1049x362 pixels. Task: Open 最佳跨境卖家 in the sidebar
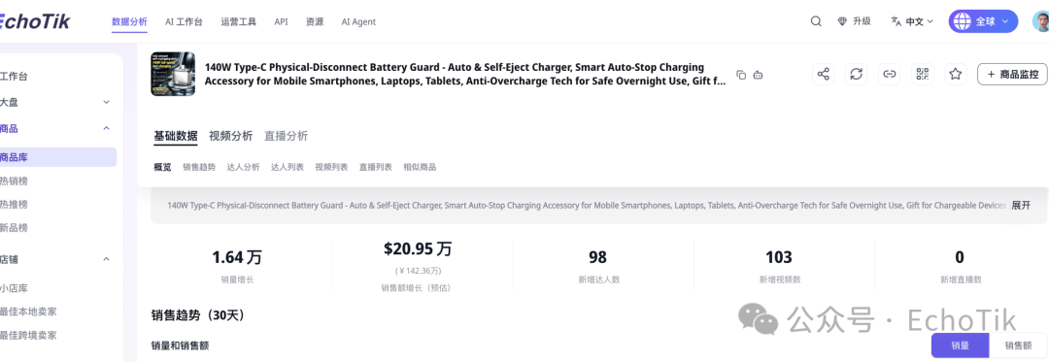[x=28, y=335]
